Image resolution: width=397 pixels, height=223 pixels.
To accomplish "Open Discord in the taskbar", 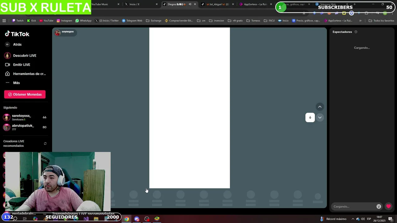I will 137,219.
